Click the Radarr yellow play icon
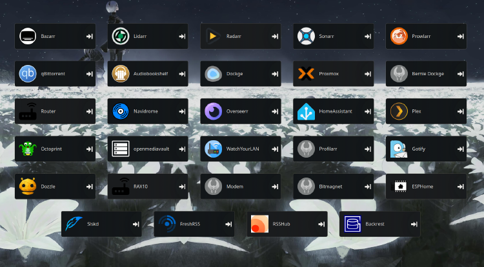 214,36
